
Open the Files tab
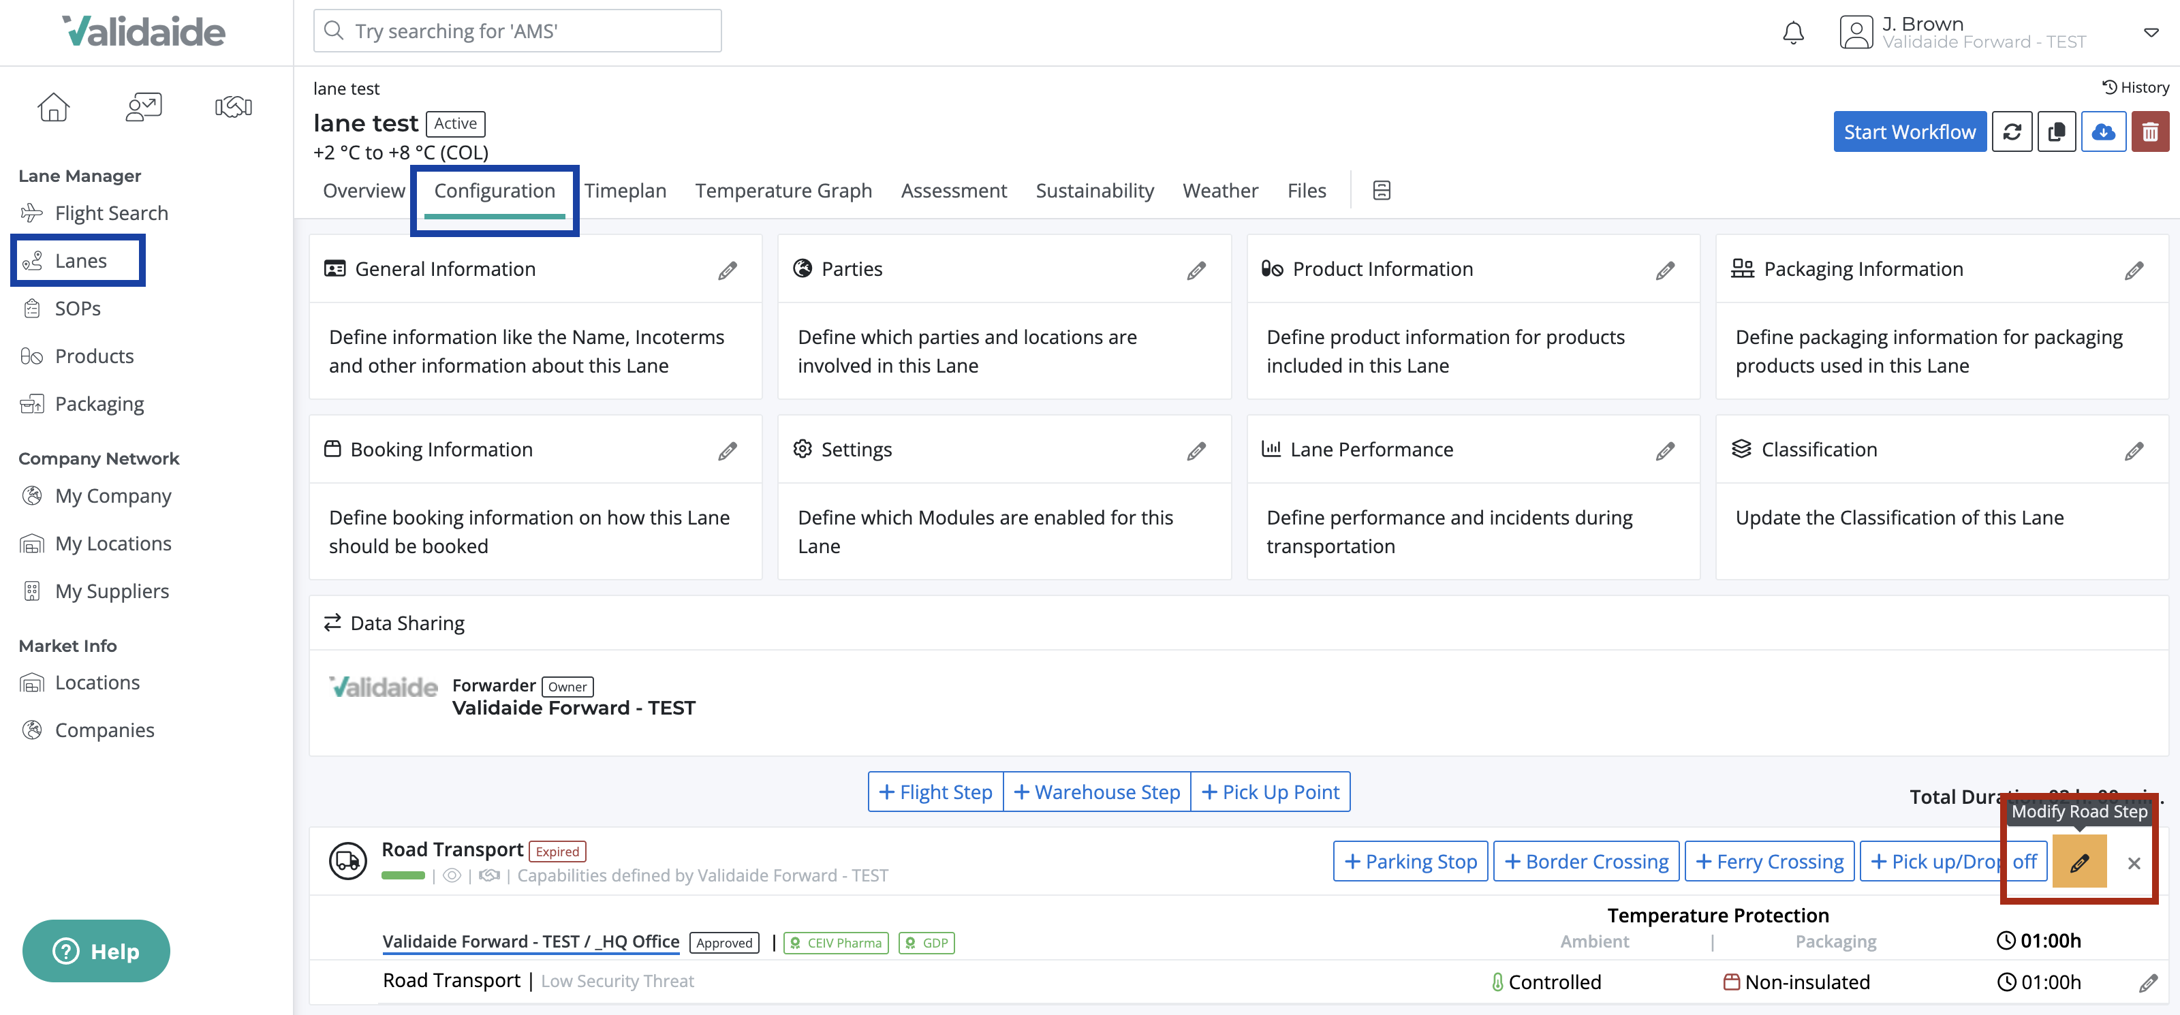click(1306, 191)
